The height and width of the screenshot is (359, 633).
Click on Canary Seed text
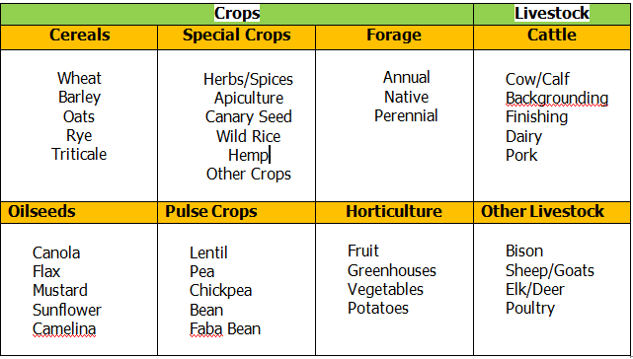[x=249, y=117]
